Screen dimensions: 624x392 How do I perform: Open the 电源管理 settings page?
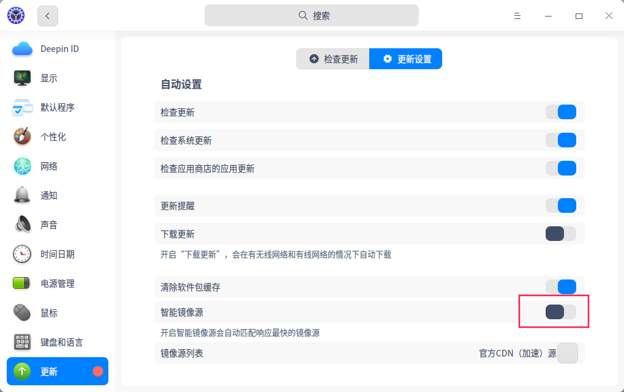[x=58, y=284]
